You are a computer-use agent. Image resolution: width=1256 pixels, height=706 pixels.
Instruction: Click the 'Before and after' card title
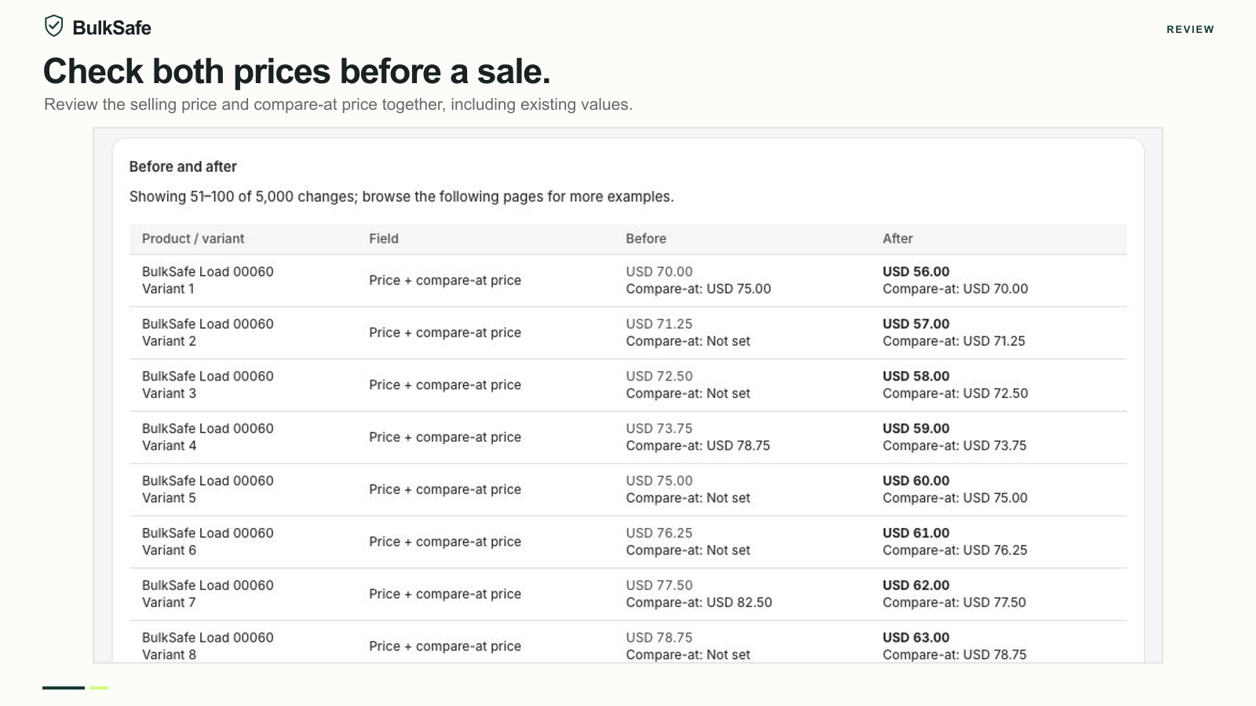[x=183, y=166]
